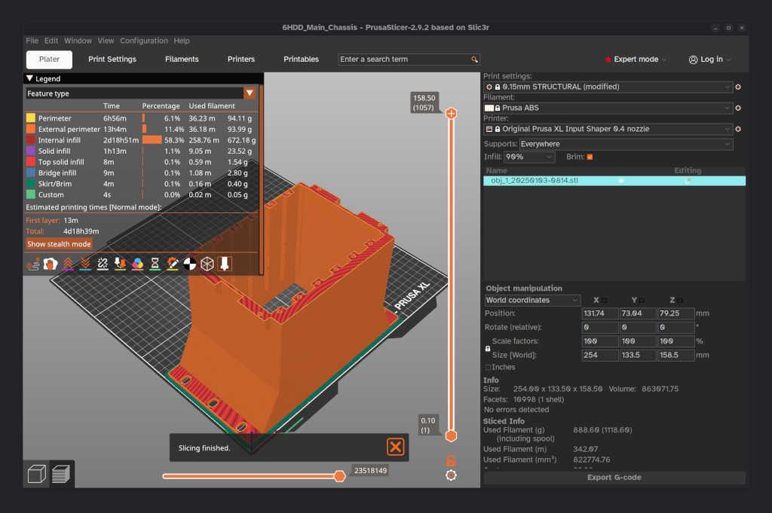The width and height of the screenshot is (772, 513).
Task: Toggle Wipe moves visibility icon in legend
Action: [51, 264]
